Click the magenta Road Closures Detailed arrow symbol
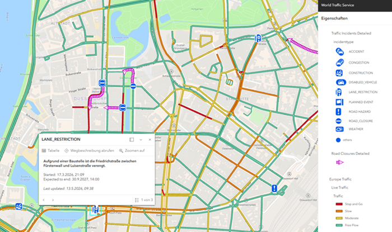The width and height of the screenshot is (392, 232). [340, 162]
